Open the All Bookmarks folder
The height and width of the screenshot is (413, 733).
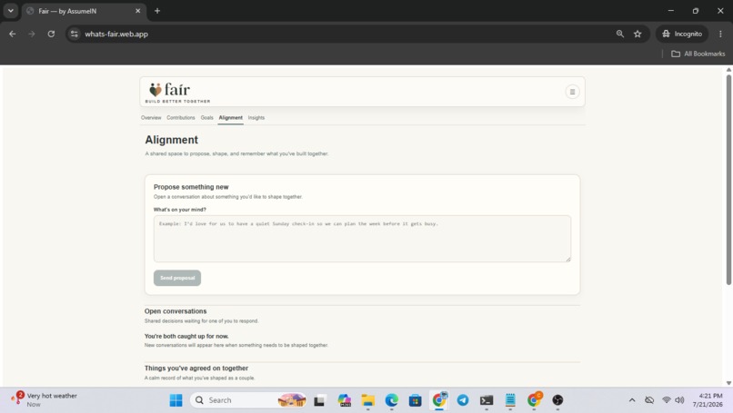tap(698, 54)
